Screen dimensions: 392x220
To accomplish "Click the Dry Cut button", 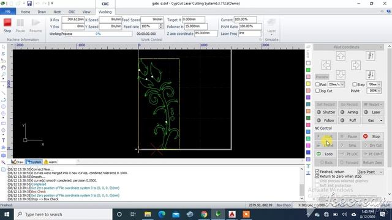I will [373, 145].
